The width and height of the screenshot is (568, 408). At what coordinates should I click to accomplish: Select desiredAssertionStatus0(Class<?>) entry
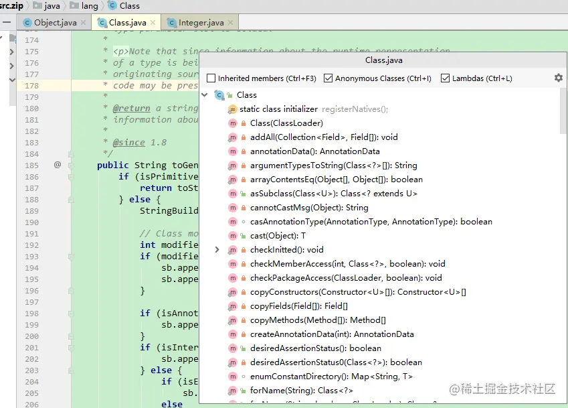click(x=336, y=362)
